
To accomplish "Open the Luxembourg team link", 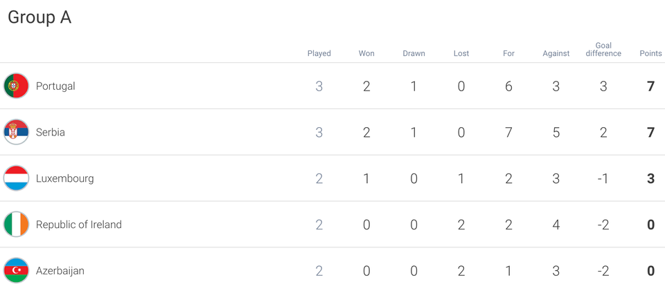I will tap(65, 178).
